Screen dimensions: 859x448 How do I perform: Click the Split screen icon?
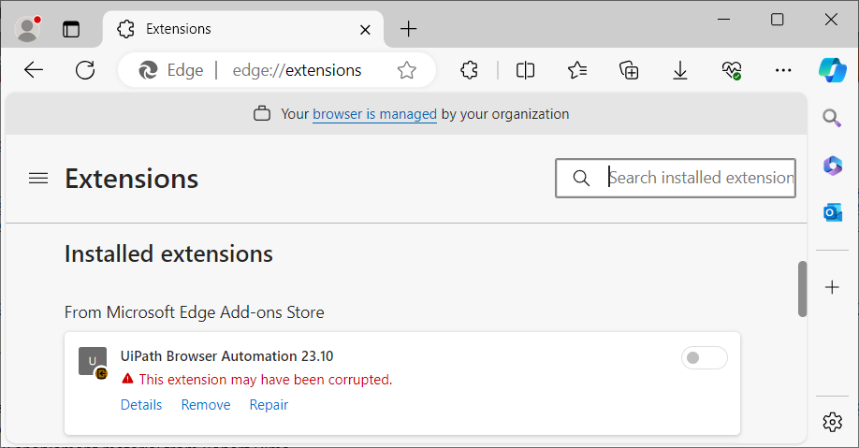(x=526, y=70)
